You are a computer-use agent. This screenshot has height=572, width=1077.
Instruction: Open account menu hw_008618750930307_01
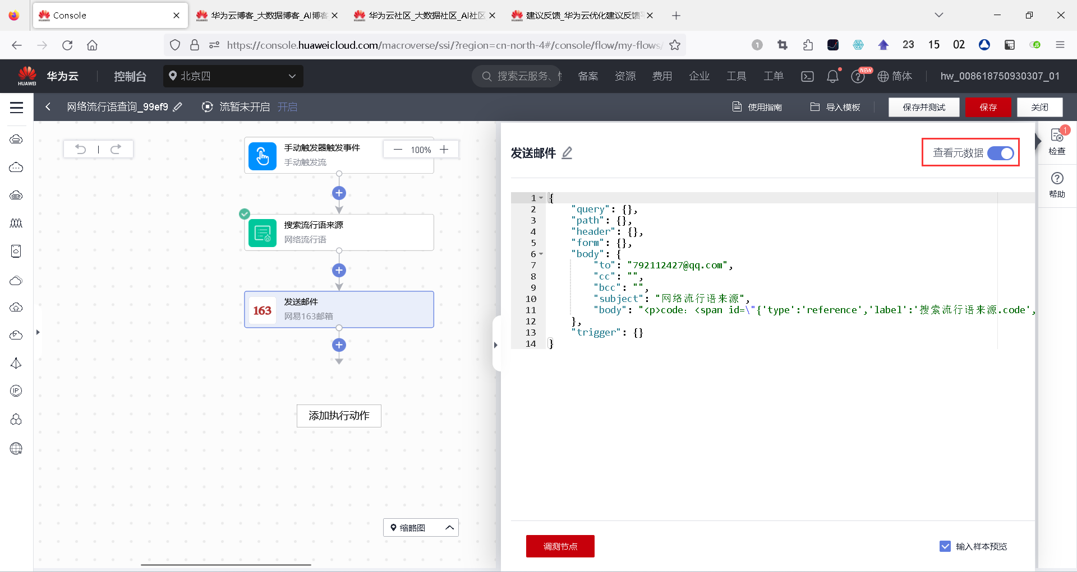click(x=1000, y=76)
